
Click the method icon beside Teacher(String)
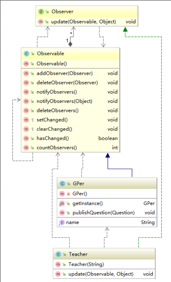click(x=58, y=264)
